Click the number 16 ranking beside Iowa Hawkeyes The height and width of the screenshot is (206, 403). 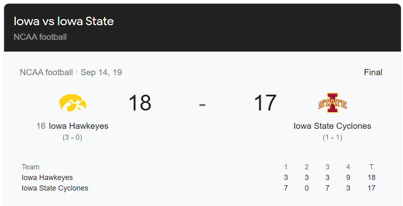click(41, 126)
